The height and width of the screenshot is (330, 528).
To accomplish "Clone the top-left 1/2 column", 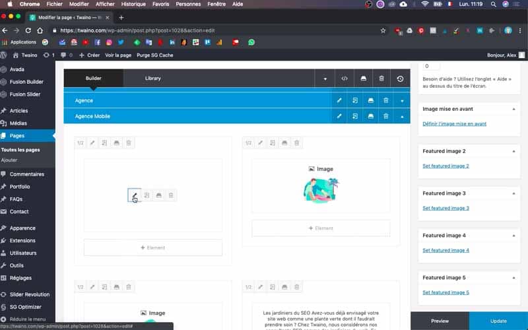I will (x=104, y=143).
